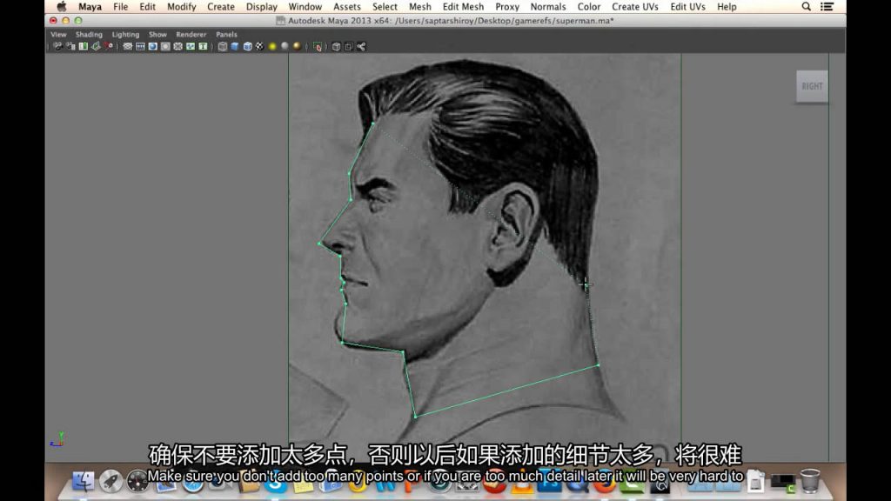The height and width of the screenshot is (501, 891).
Task: Open the Modify menu
Action: point(181,7)
